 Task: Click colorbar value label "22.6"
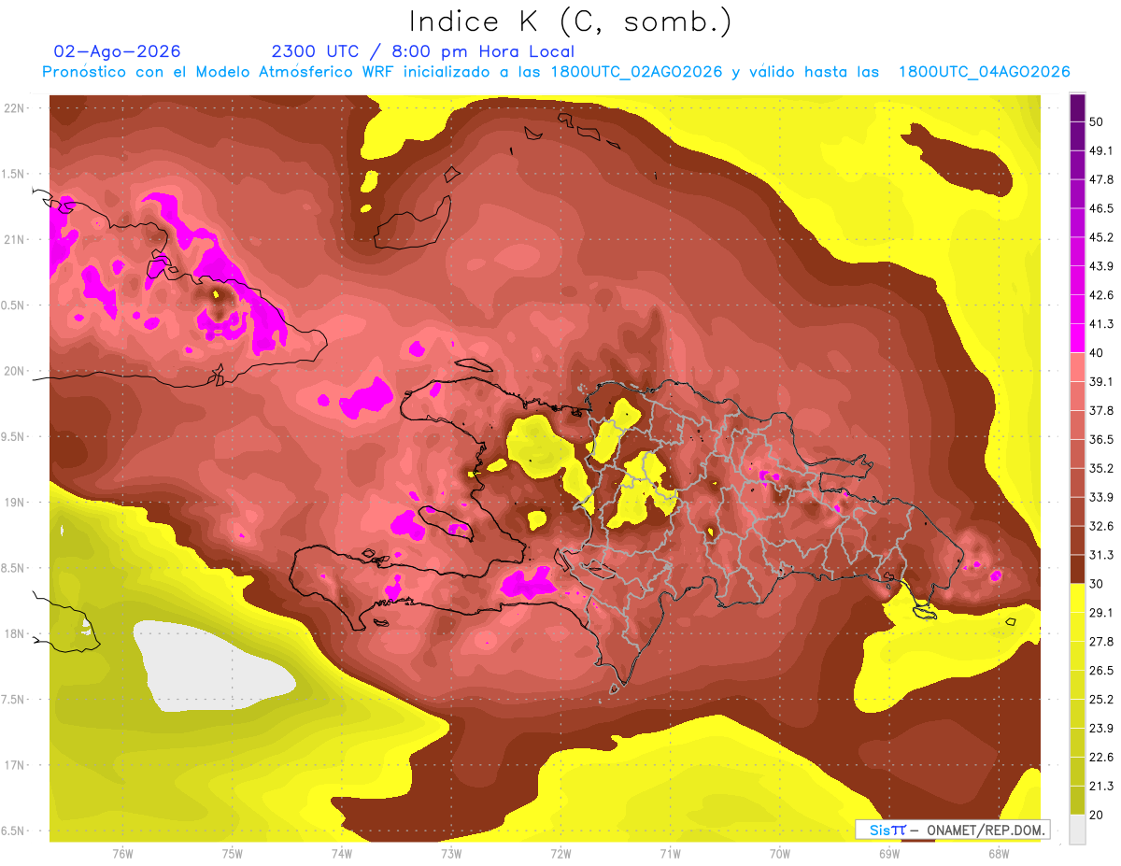click(1100, 757)
